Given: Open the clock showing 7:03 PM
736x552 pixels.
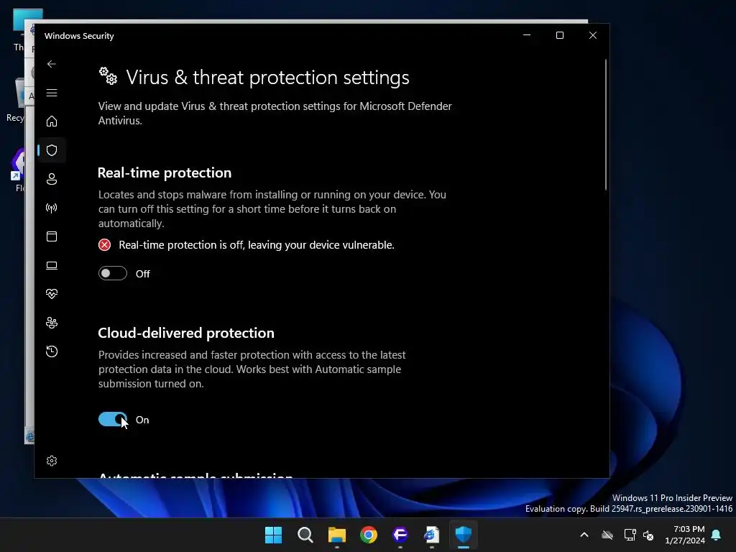Looking at the screenshot, I should click(x=685, y=535).
